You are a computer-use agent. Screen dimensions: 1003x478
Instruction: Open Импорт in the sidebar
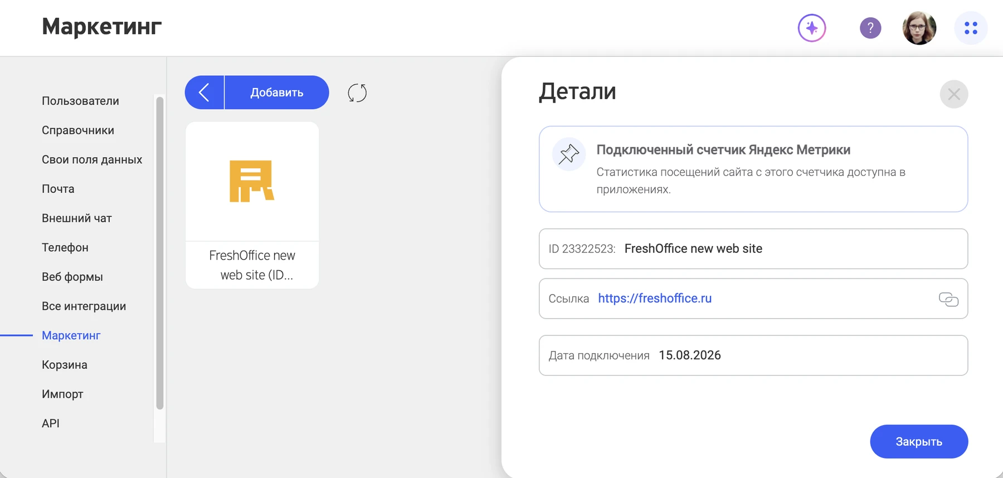pos(62,394)
